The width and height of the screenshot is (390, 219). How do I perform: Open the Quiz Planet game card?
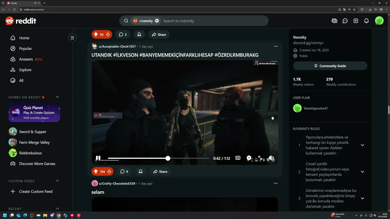point(34,113)
